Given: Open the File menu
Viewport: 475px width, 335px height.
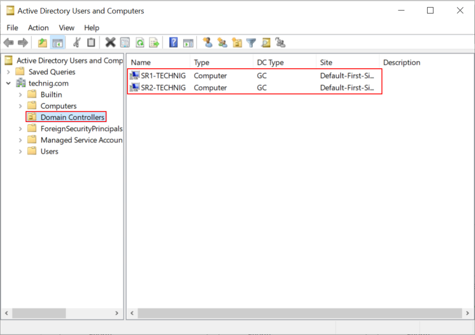Looking at the screenshot, I should tap(13, 28).
